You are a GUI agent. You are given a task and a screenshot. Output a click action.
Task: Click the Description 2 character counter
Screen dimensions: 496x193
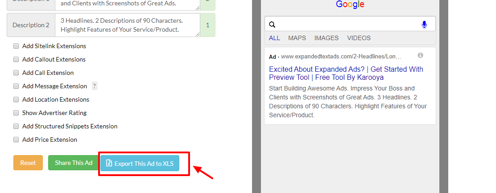point(207,25)
